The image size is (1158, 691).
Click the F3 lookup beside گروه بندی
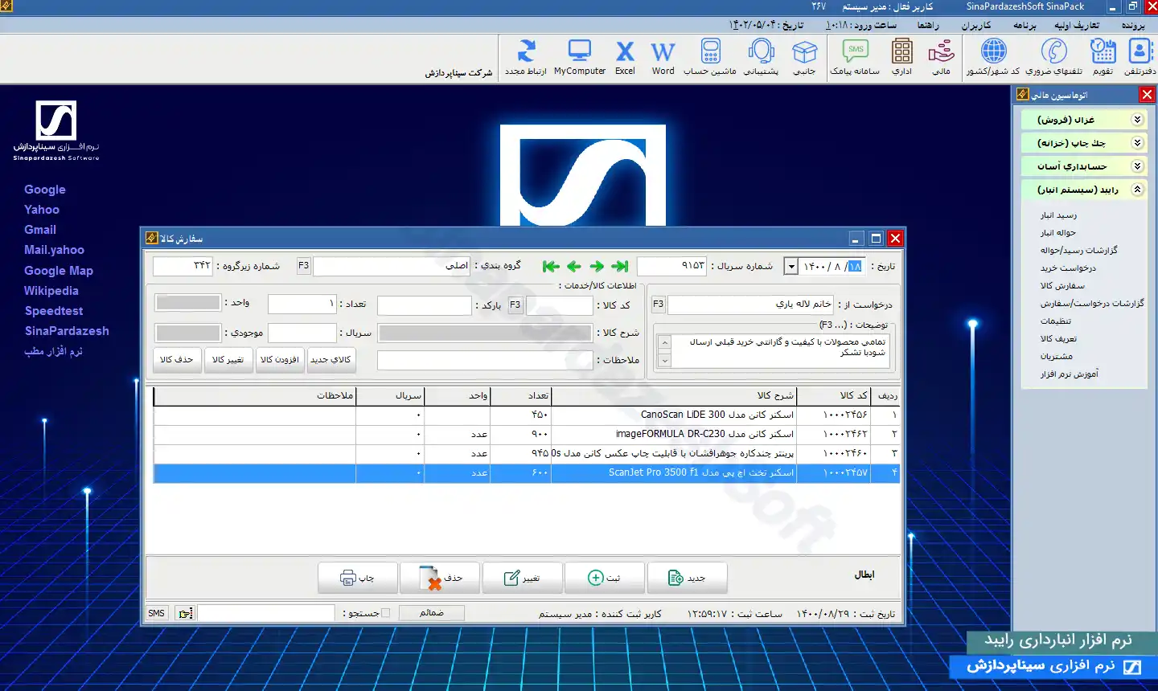pos(303,265)
